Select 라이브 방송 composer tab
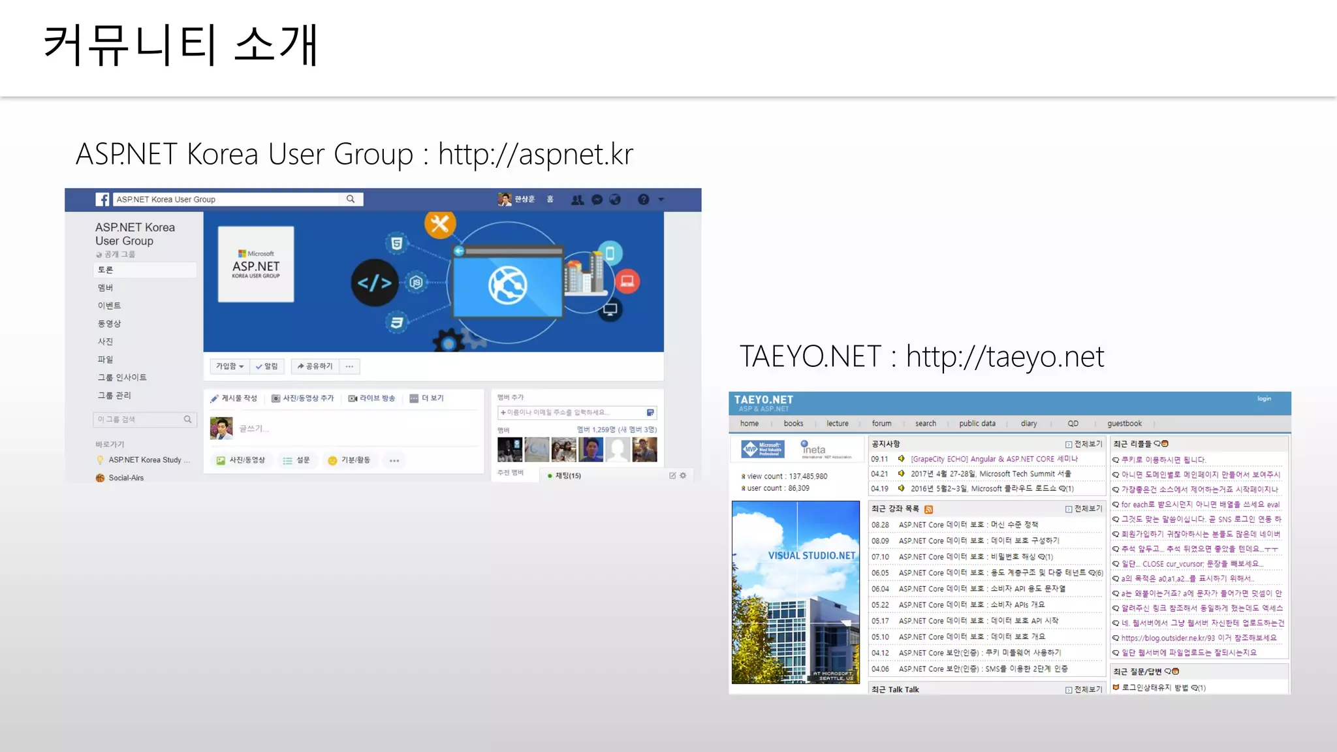 [x=371, y=398]
